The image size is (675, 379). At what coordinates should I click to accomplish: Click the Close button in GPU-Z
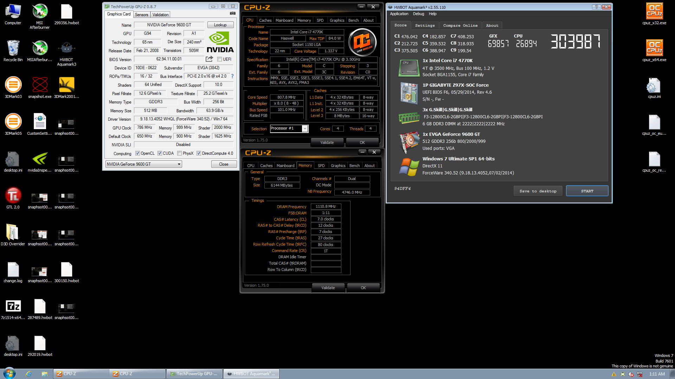[x=224, y=164]
